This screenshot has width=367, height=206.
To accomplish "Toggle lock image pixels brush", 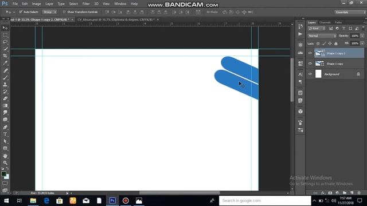I will (x=324, y=43).
